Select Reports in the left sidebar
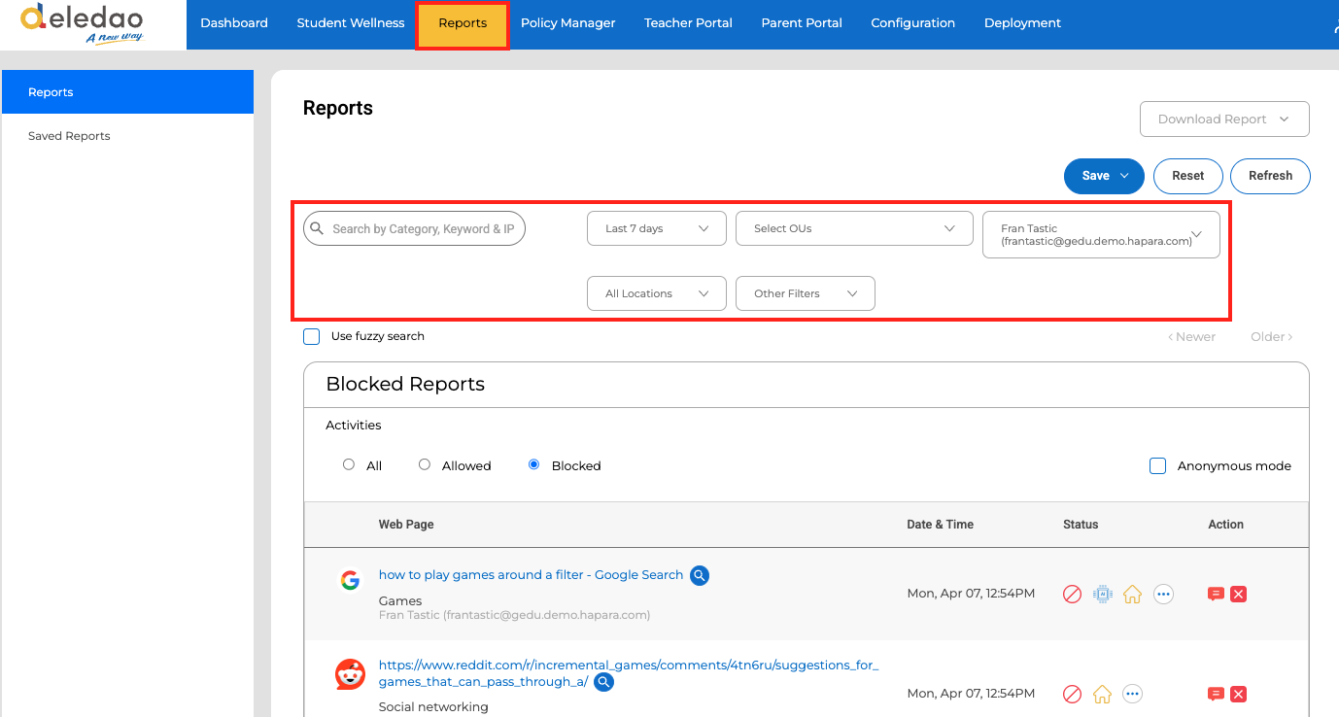Viewport: 1339px width, 717px height. 127,92
